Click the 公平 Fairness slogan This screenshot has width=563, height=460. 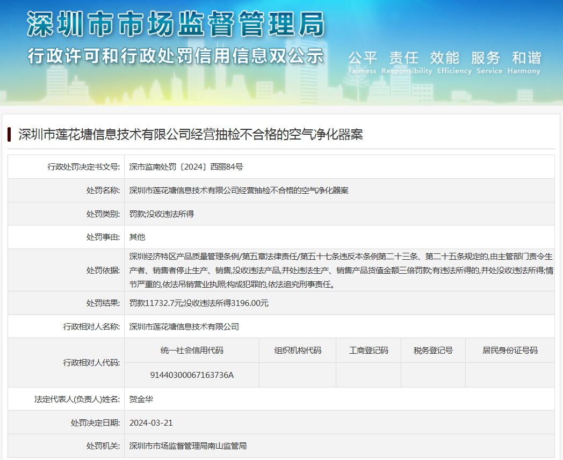362,62
